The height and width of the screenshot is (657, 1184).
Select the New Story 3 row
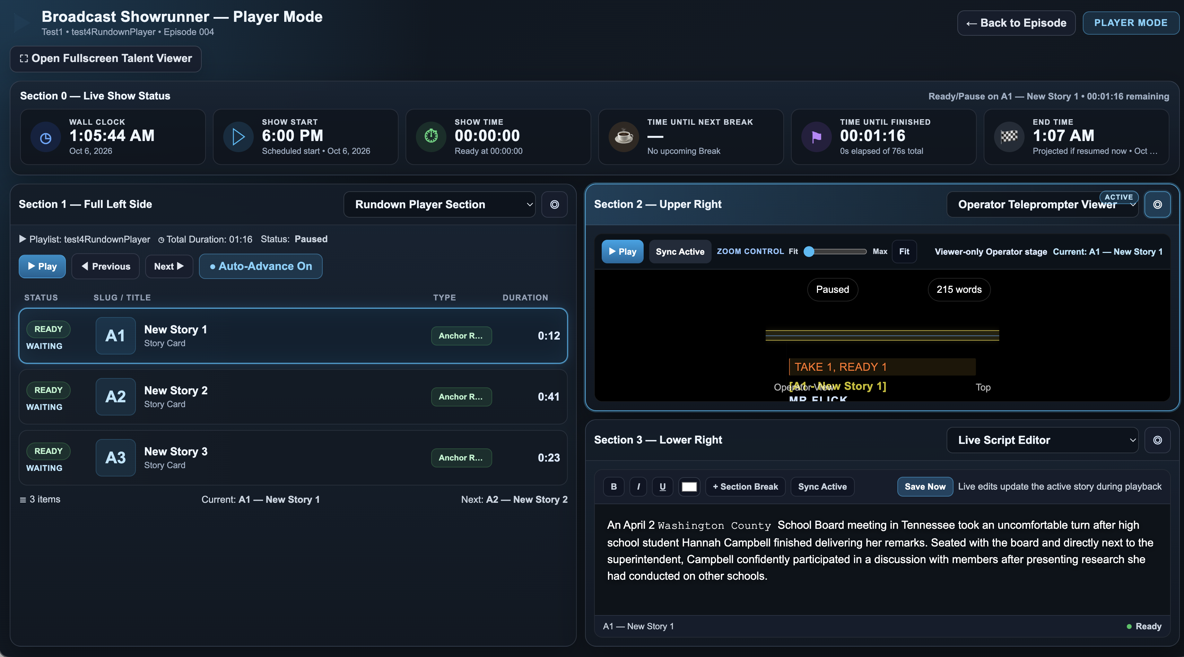[293, 458]
